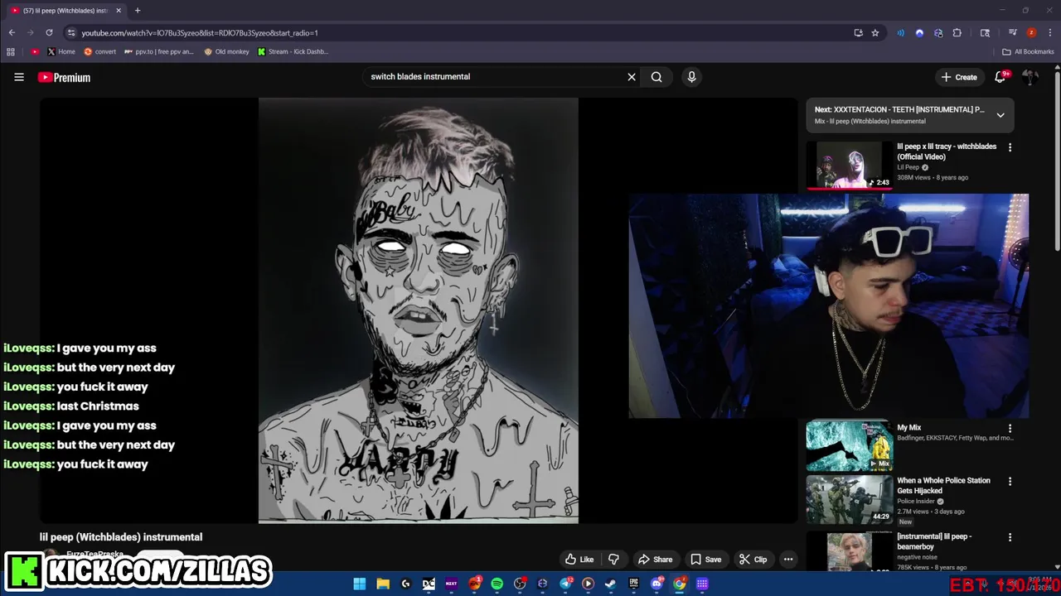
Task: Open Stream - Kick Dashboard bookmark
Action: [x=293, y=51]
